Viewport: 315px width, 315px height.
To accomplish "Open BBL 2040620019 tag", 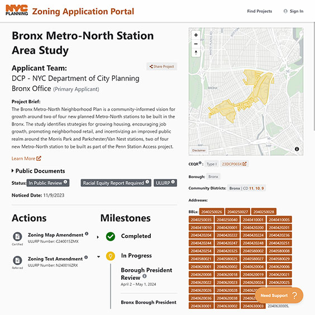I will point(253,274).
